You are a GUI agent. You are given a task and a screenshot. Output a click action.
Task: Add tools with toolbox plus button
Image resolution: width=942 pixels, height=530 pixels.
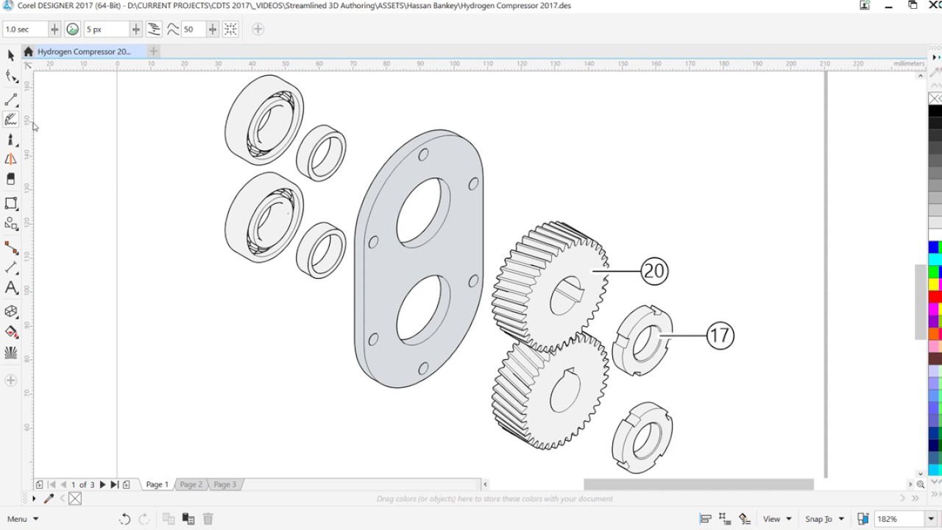click(10, 381)
